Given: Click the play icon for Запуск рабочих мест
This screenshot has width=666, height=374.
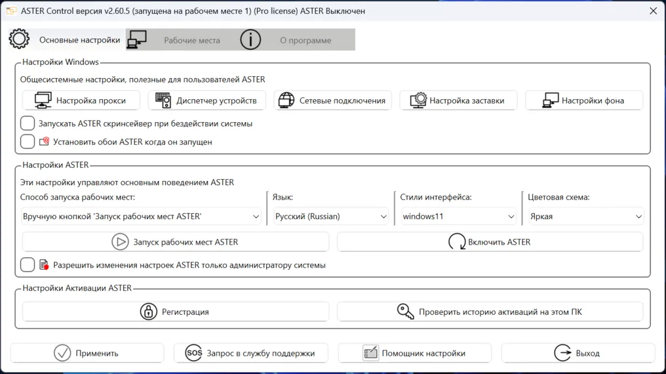Looking at the screenshot, I should tap(120, 242).
